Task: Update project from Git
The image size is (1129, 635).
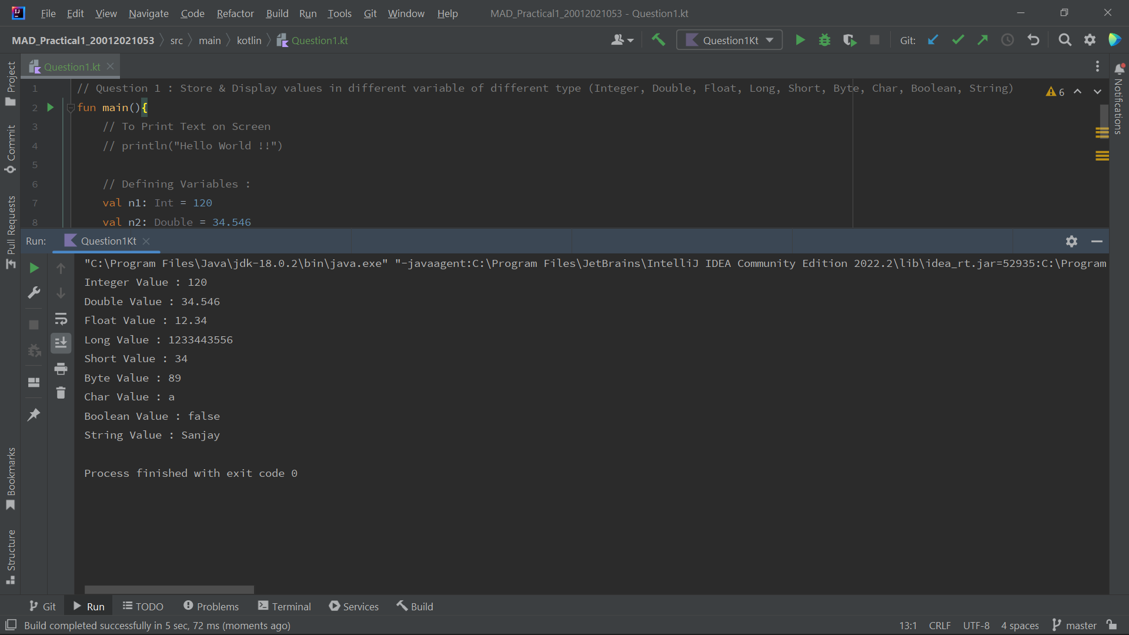Action: 933,39
